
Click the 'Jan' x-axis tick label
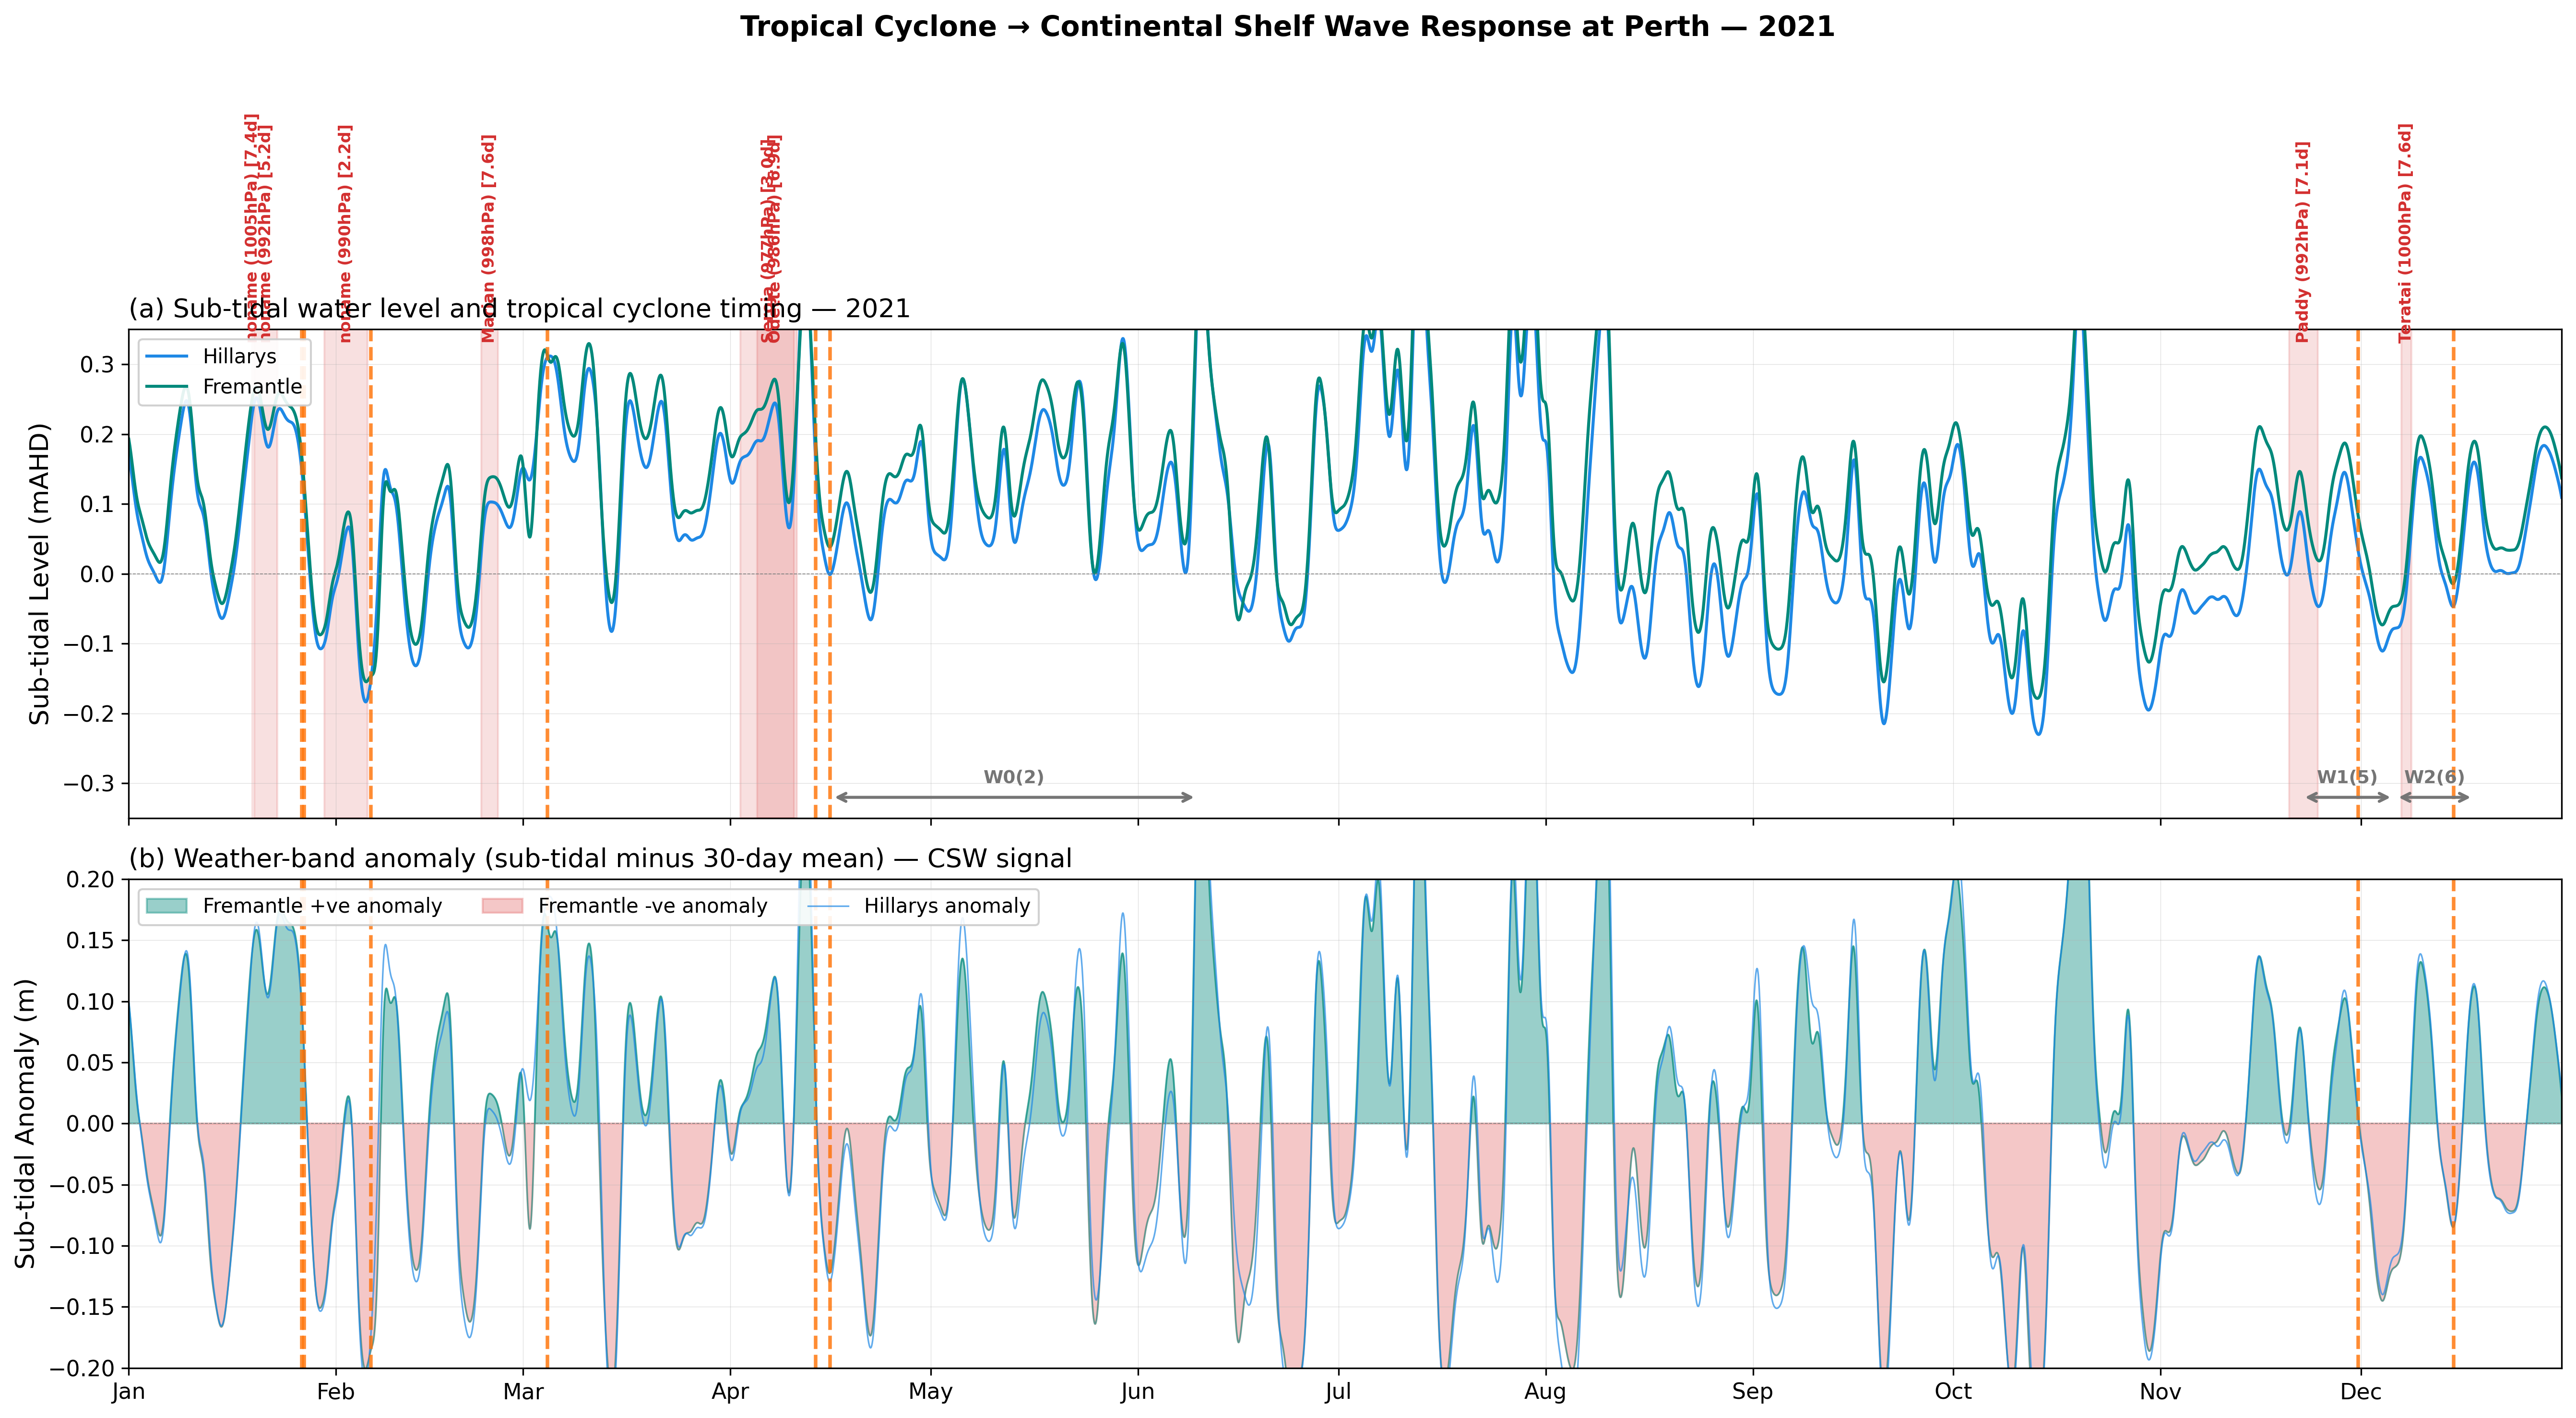[x=129, y=1391]
